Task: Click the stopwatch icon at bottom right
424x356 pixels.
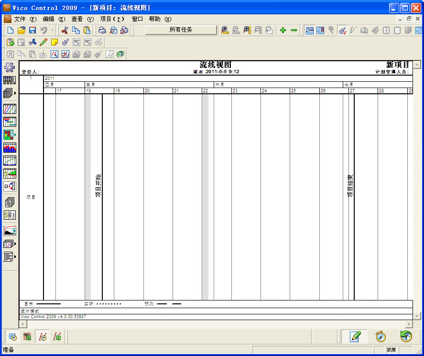Action: click(381, 336)
